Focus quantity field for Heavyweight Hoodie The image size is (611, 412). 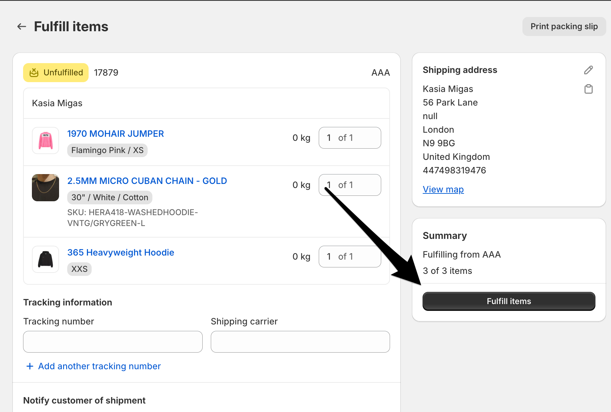350,257
